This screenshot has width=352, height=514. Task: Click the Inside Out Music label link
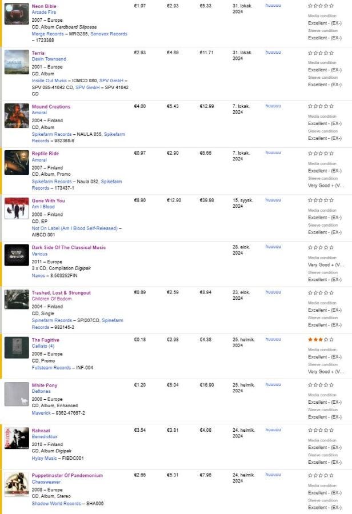pos(49,81)
